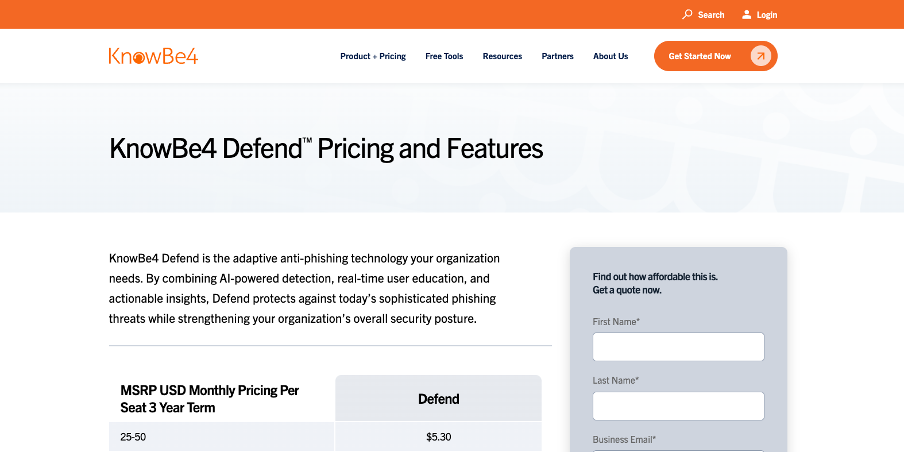The height and width of the screenshot is (452, 904).
Task: Click inside the Last Name field
Action: click(678, 405)
